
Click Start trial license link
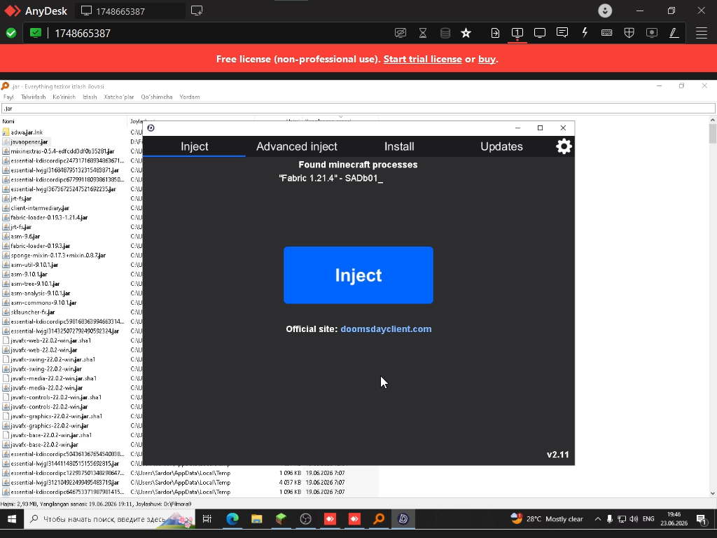[422, 59]
